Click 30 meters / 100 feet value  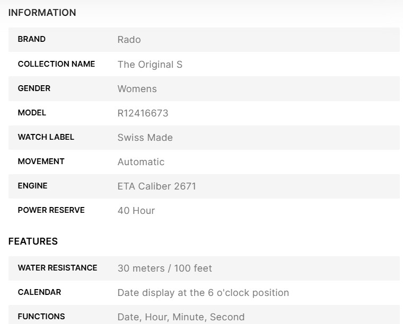(x=164, y=268)
